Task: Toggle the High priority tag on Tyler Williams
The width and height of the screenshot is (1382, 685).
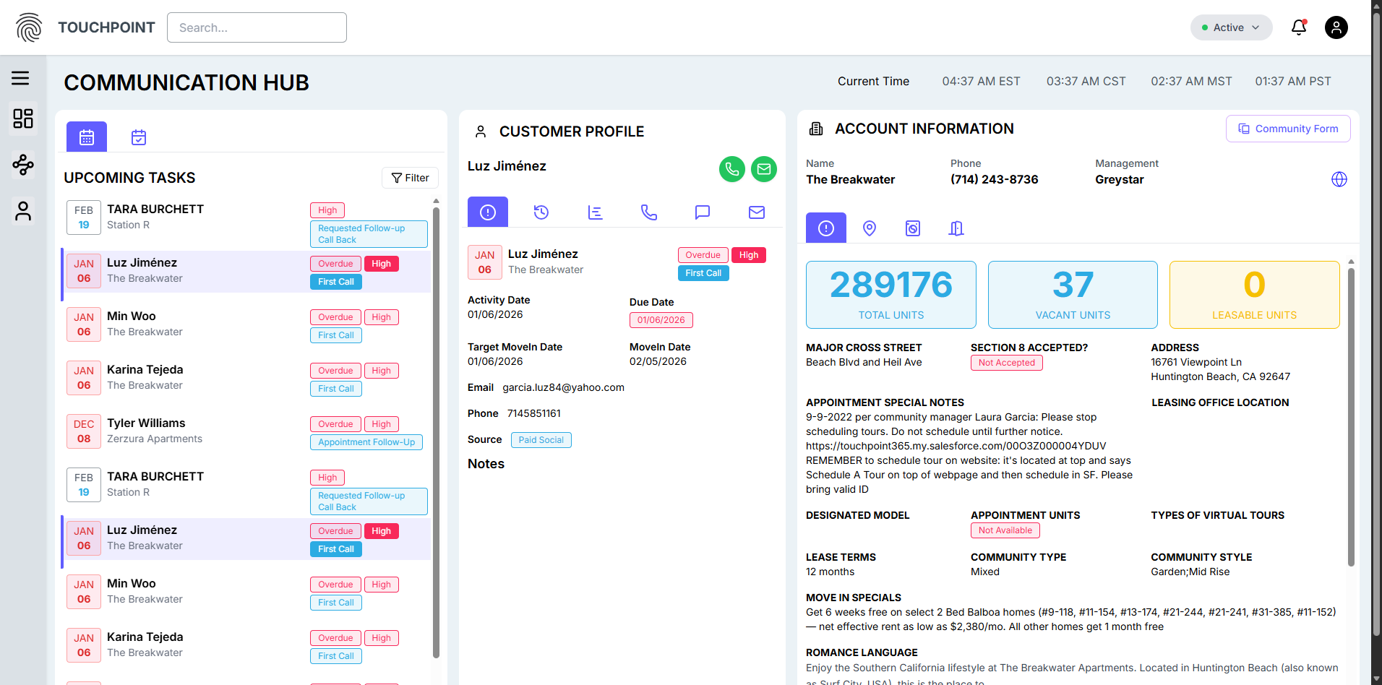Action: 381,423
